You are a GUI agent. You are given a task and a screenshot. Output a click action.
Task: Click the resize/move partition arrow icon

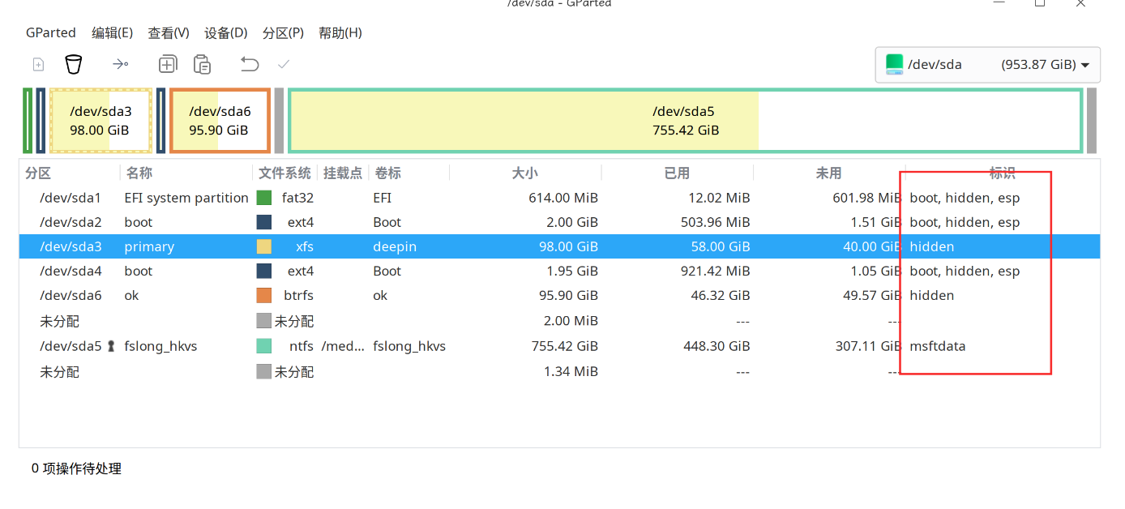coord(120,64)
